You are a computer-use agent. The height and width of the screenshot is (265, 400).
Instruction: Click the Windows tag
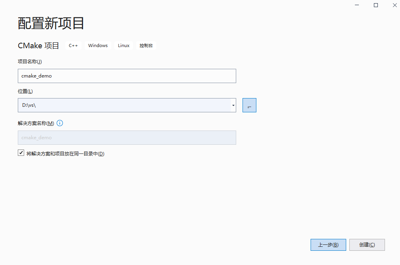[98, 45]
